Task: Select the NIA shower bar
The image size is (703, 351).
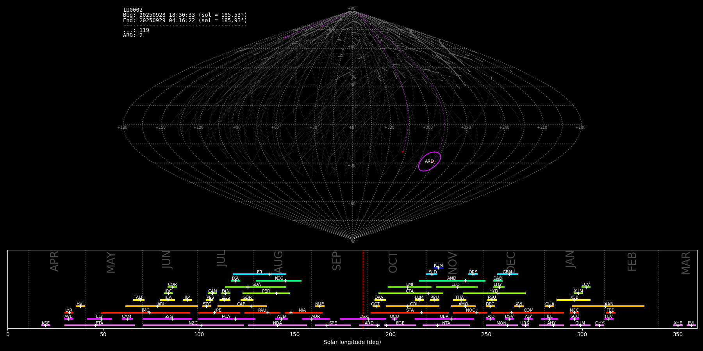Action: click(x=303, y=313)
